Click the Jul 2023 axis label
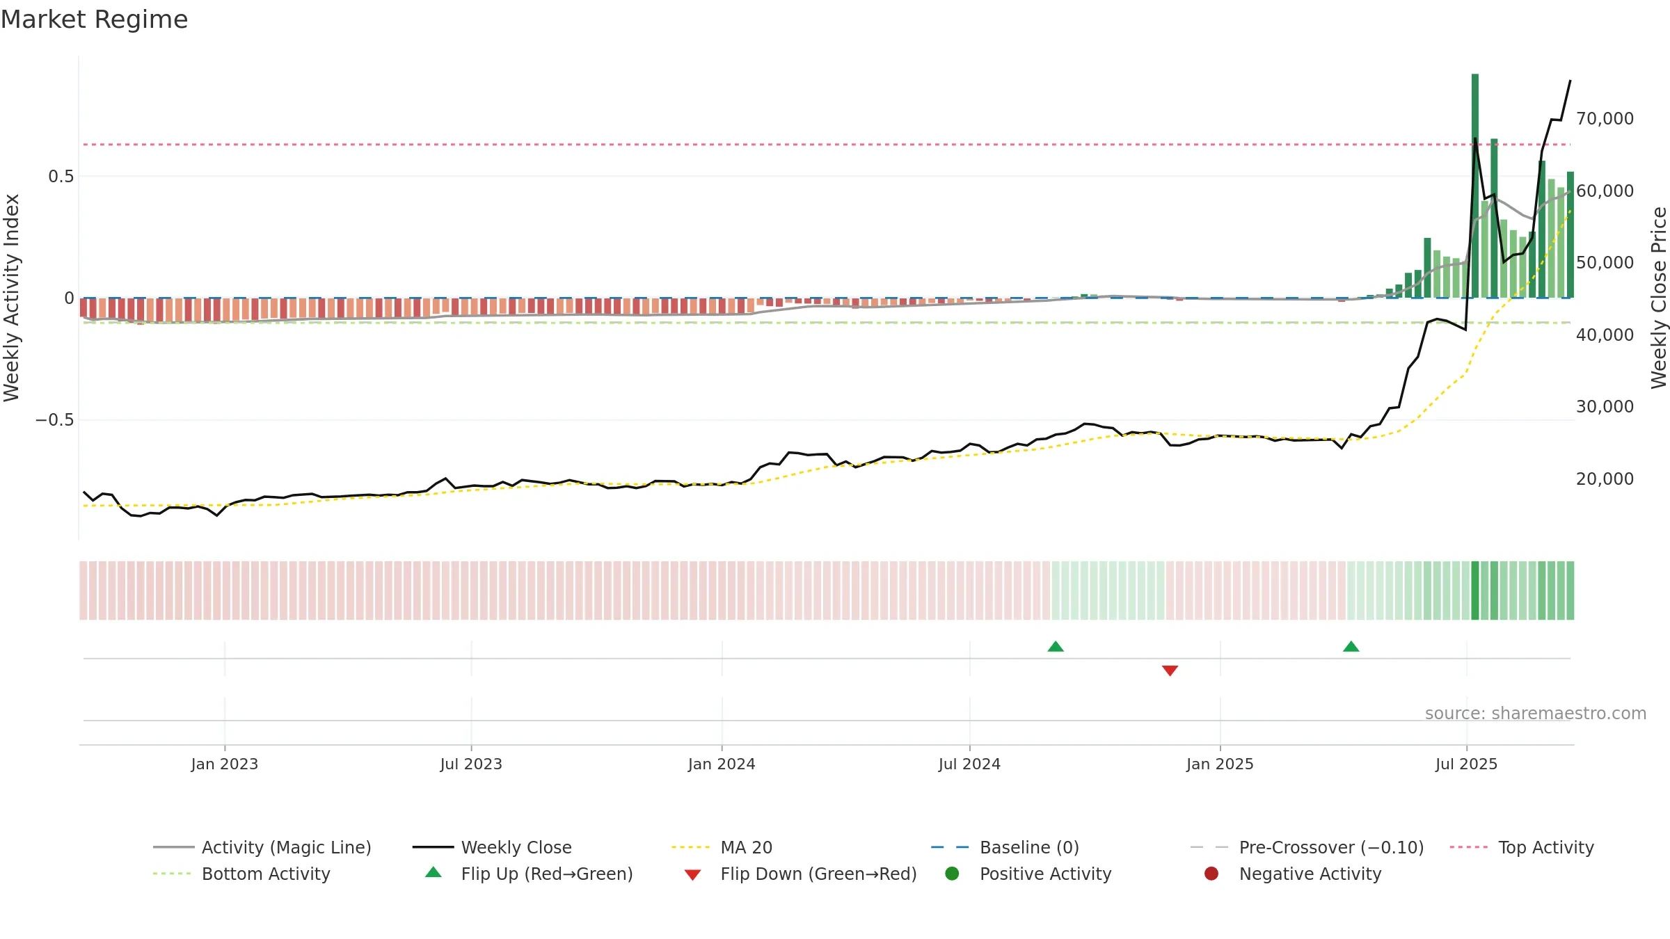 (471, 764)
